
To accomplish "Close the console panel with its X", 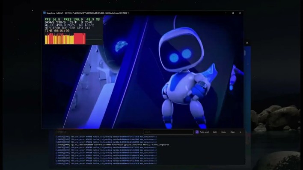I will tap(240, 132).
